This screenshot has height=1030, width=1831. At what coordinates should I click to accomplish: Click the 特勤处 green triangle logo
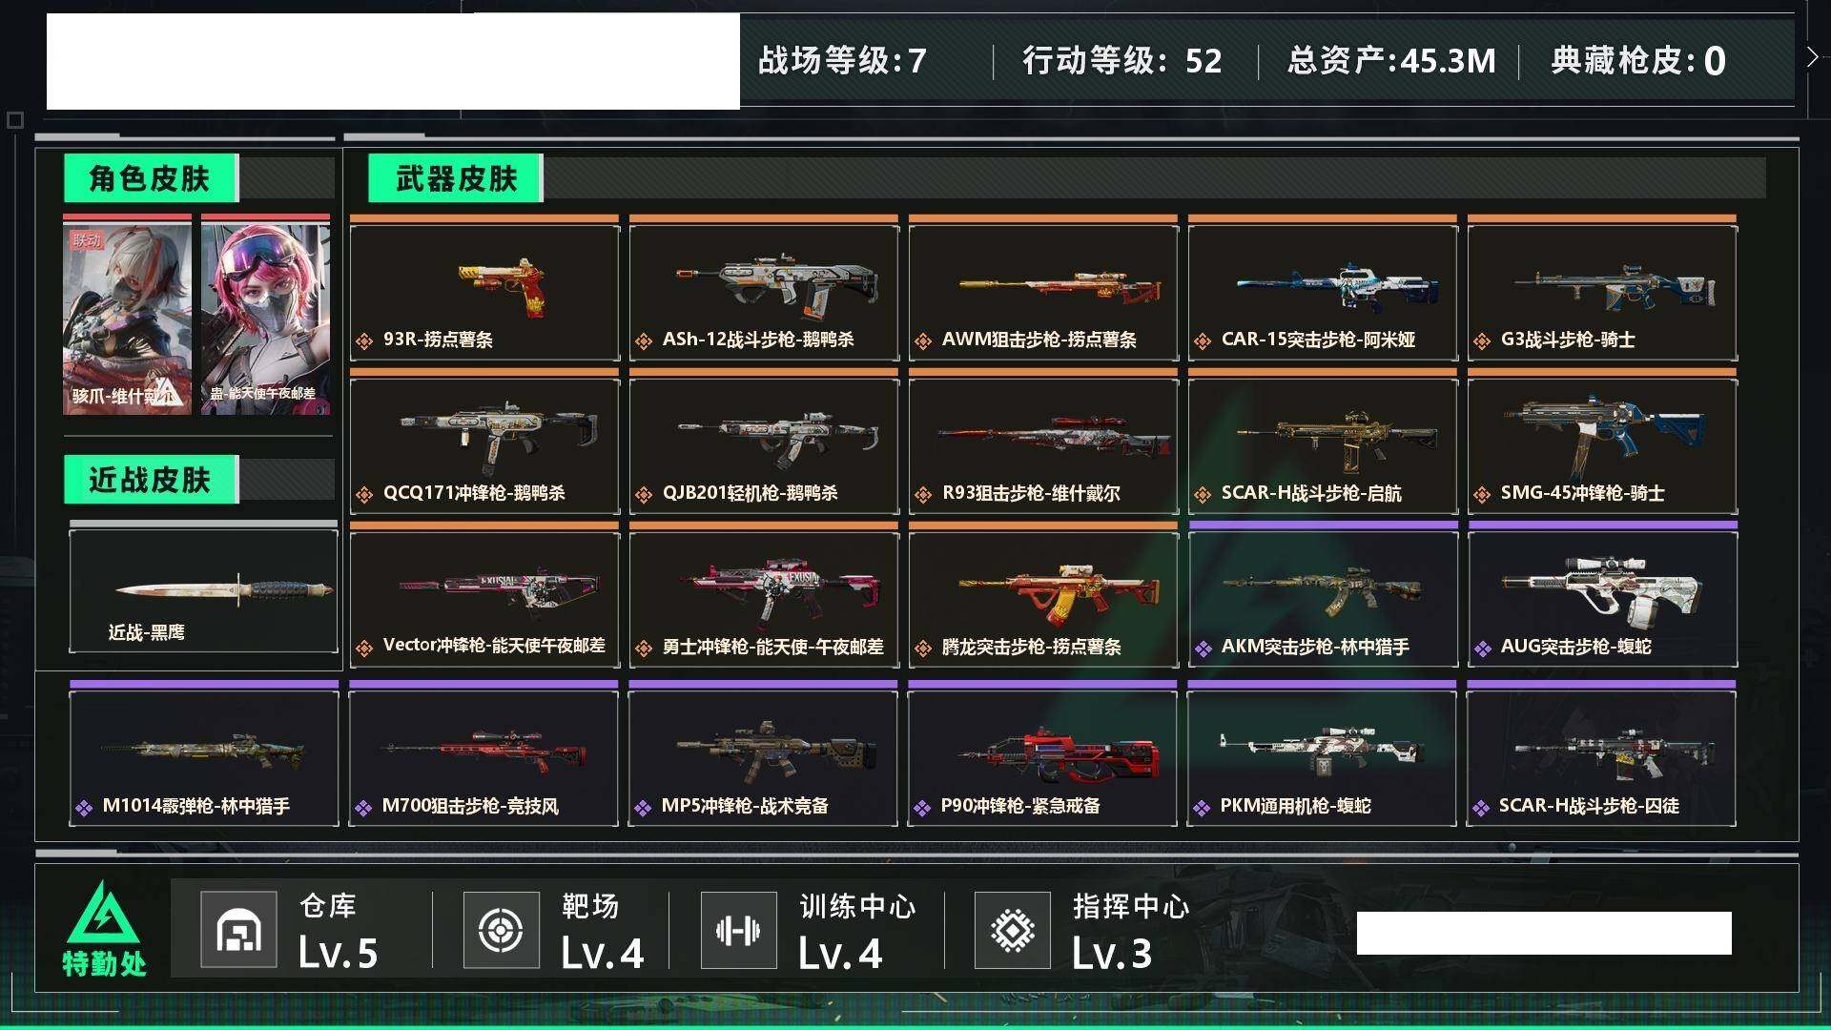[103, 913]
